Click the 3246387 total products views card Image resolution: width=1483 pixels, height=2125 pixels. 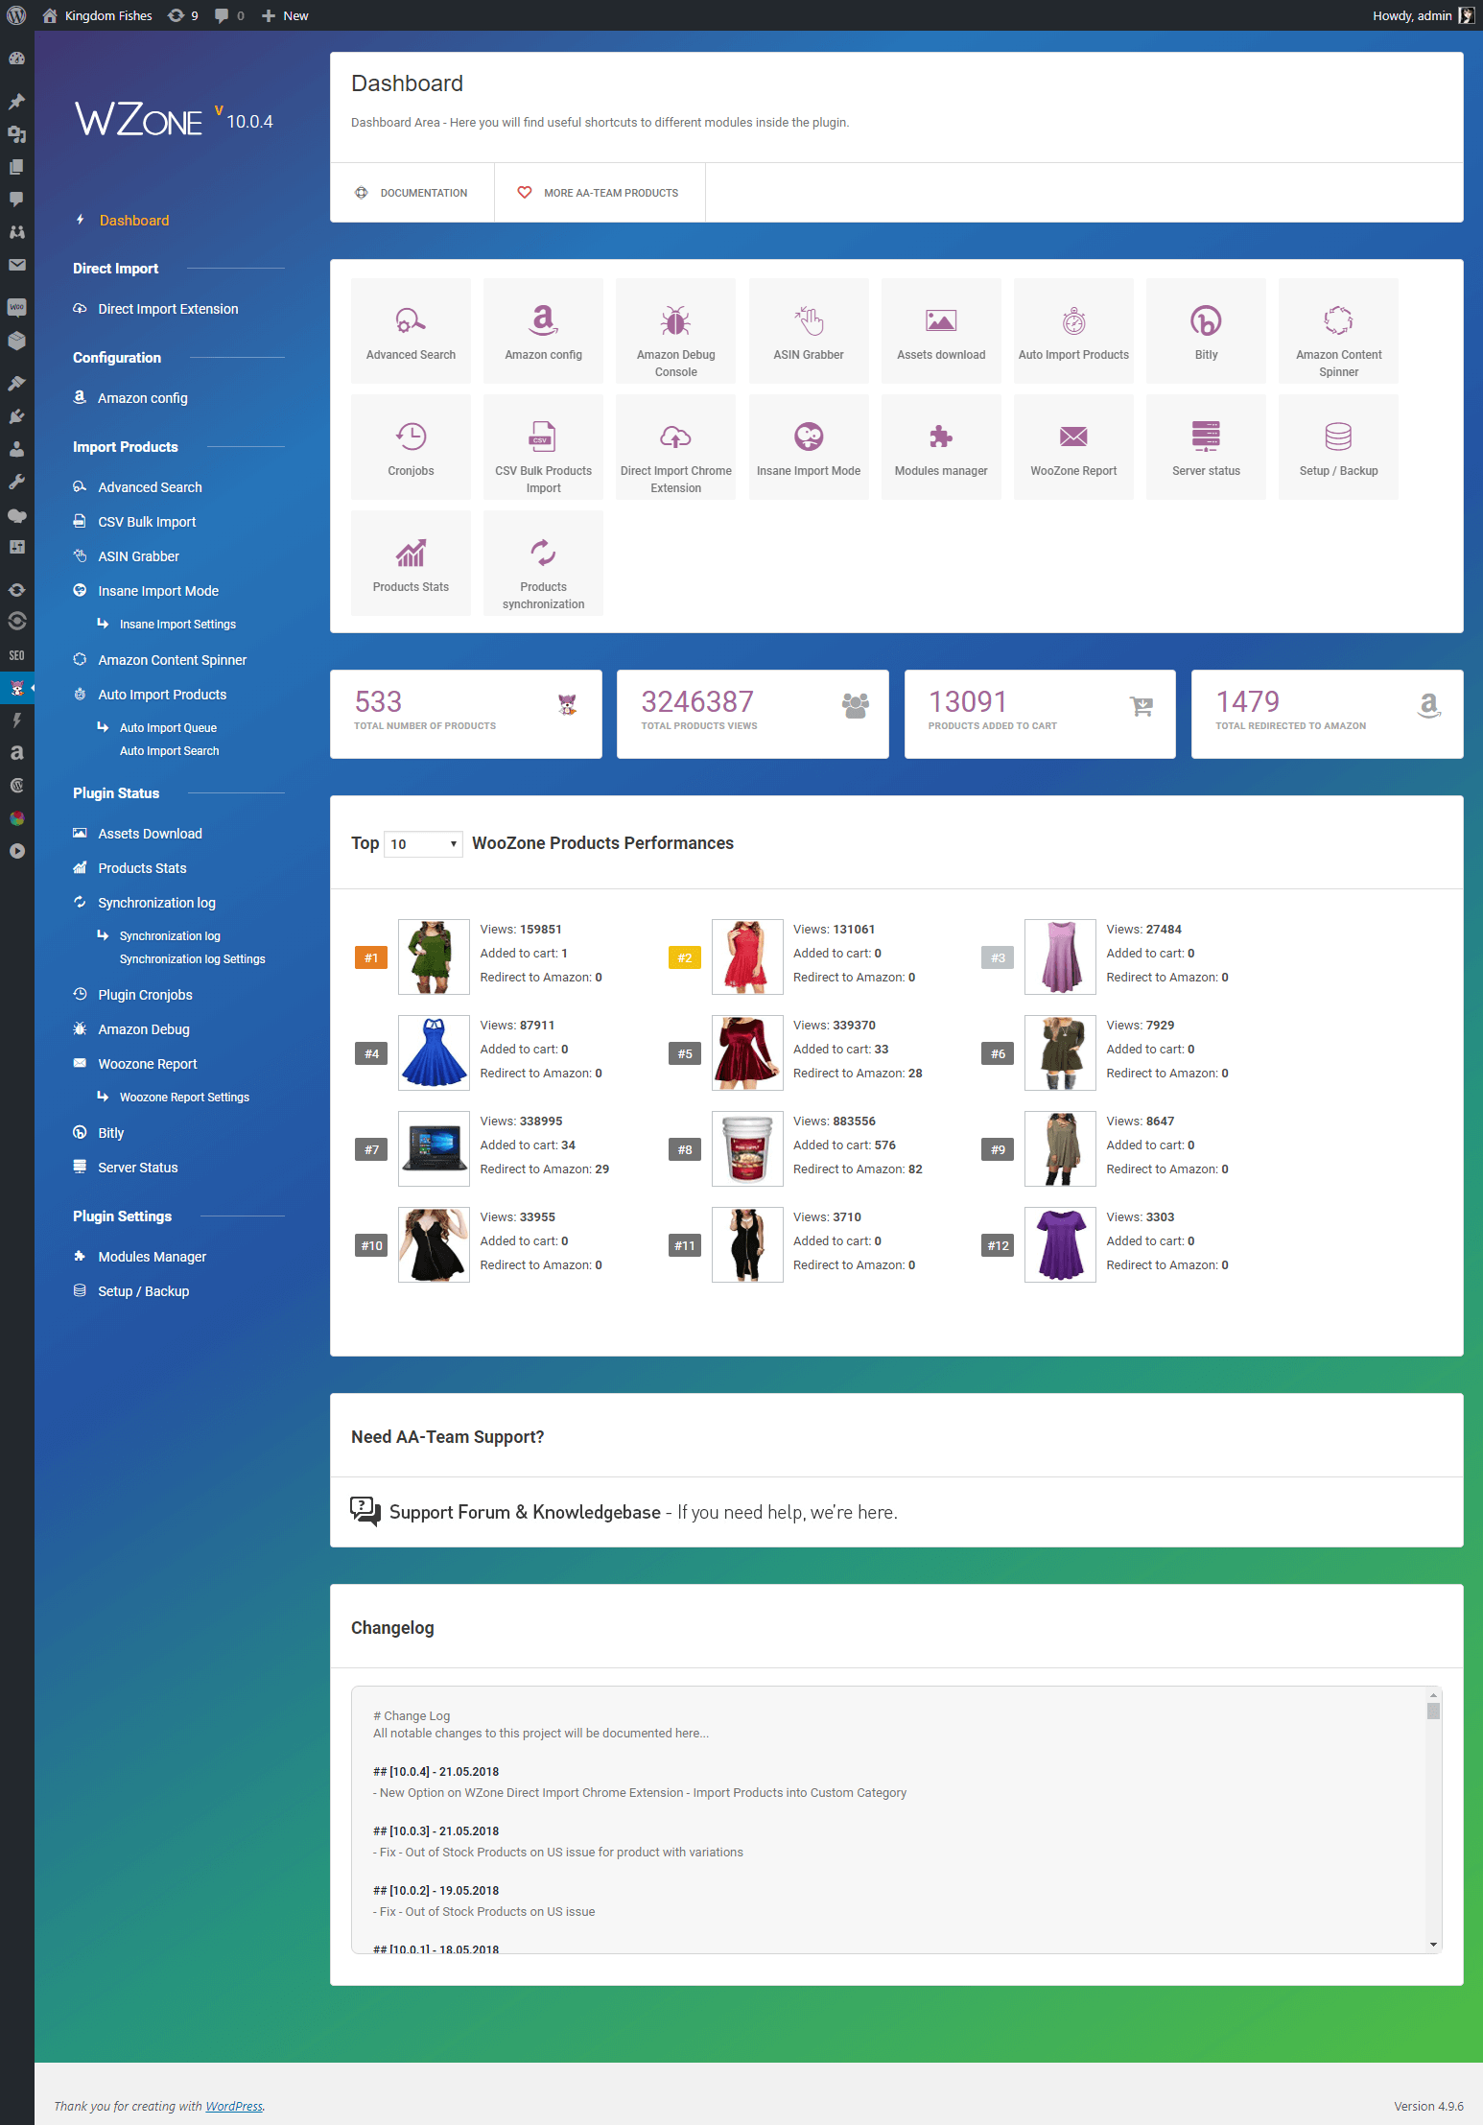pos(753,714)
